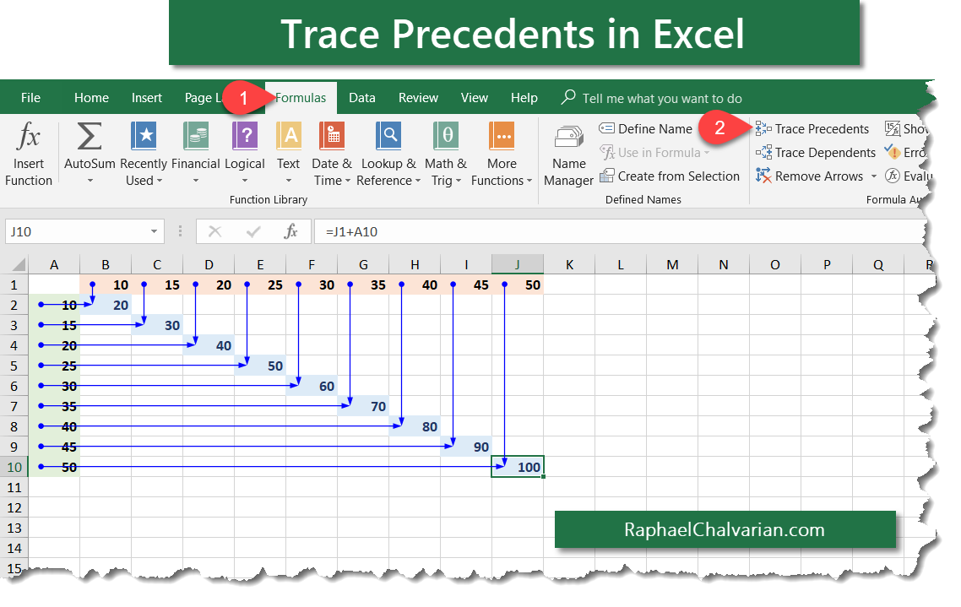Image resolution: width=961 pixels, height=607 pixels.
Task: Select row 10 header
Action: pos(14,468)
